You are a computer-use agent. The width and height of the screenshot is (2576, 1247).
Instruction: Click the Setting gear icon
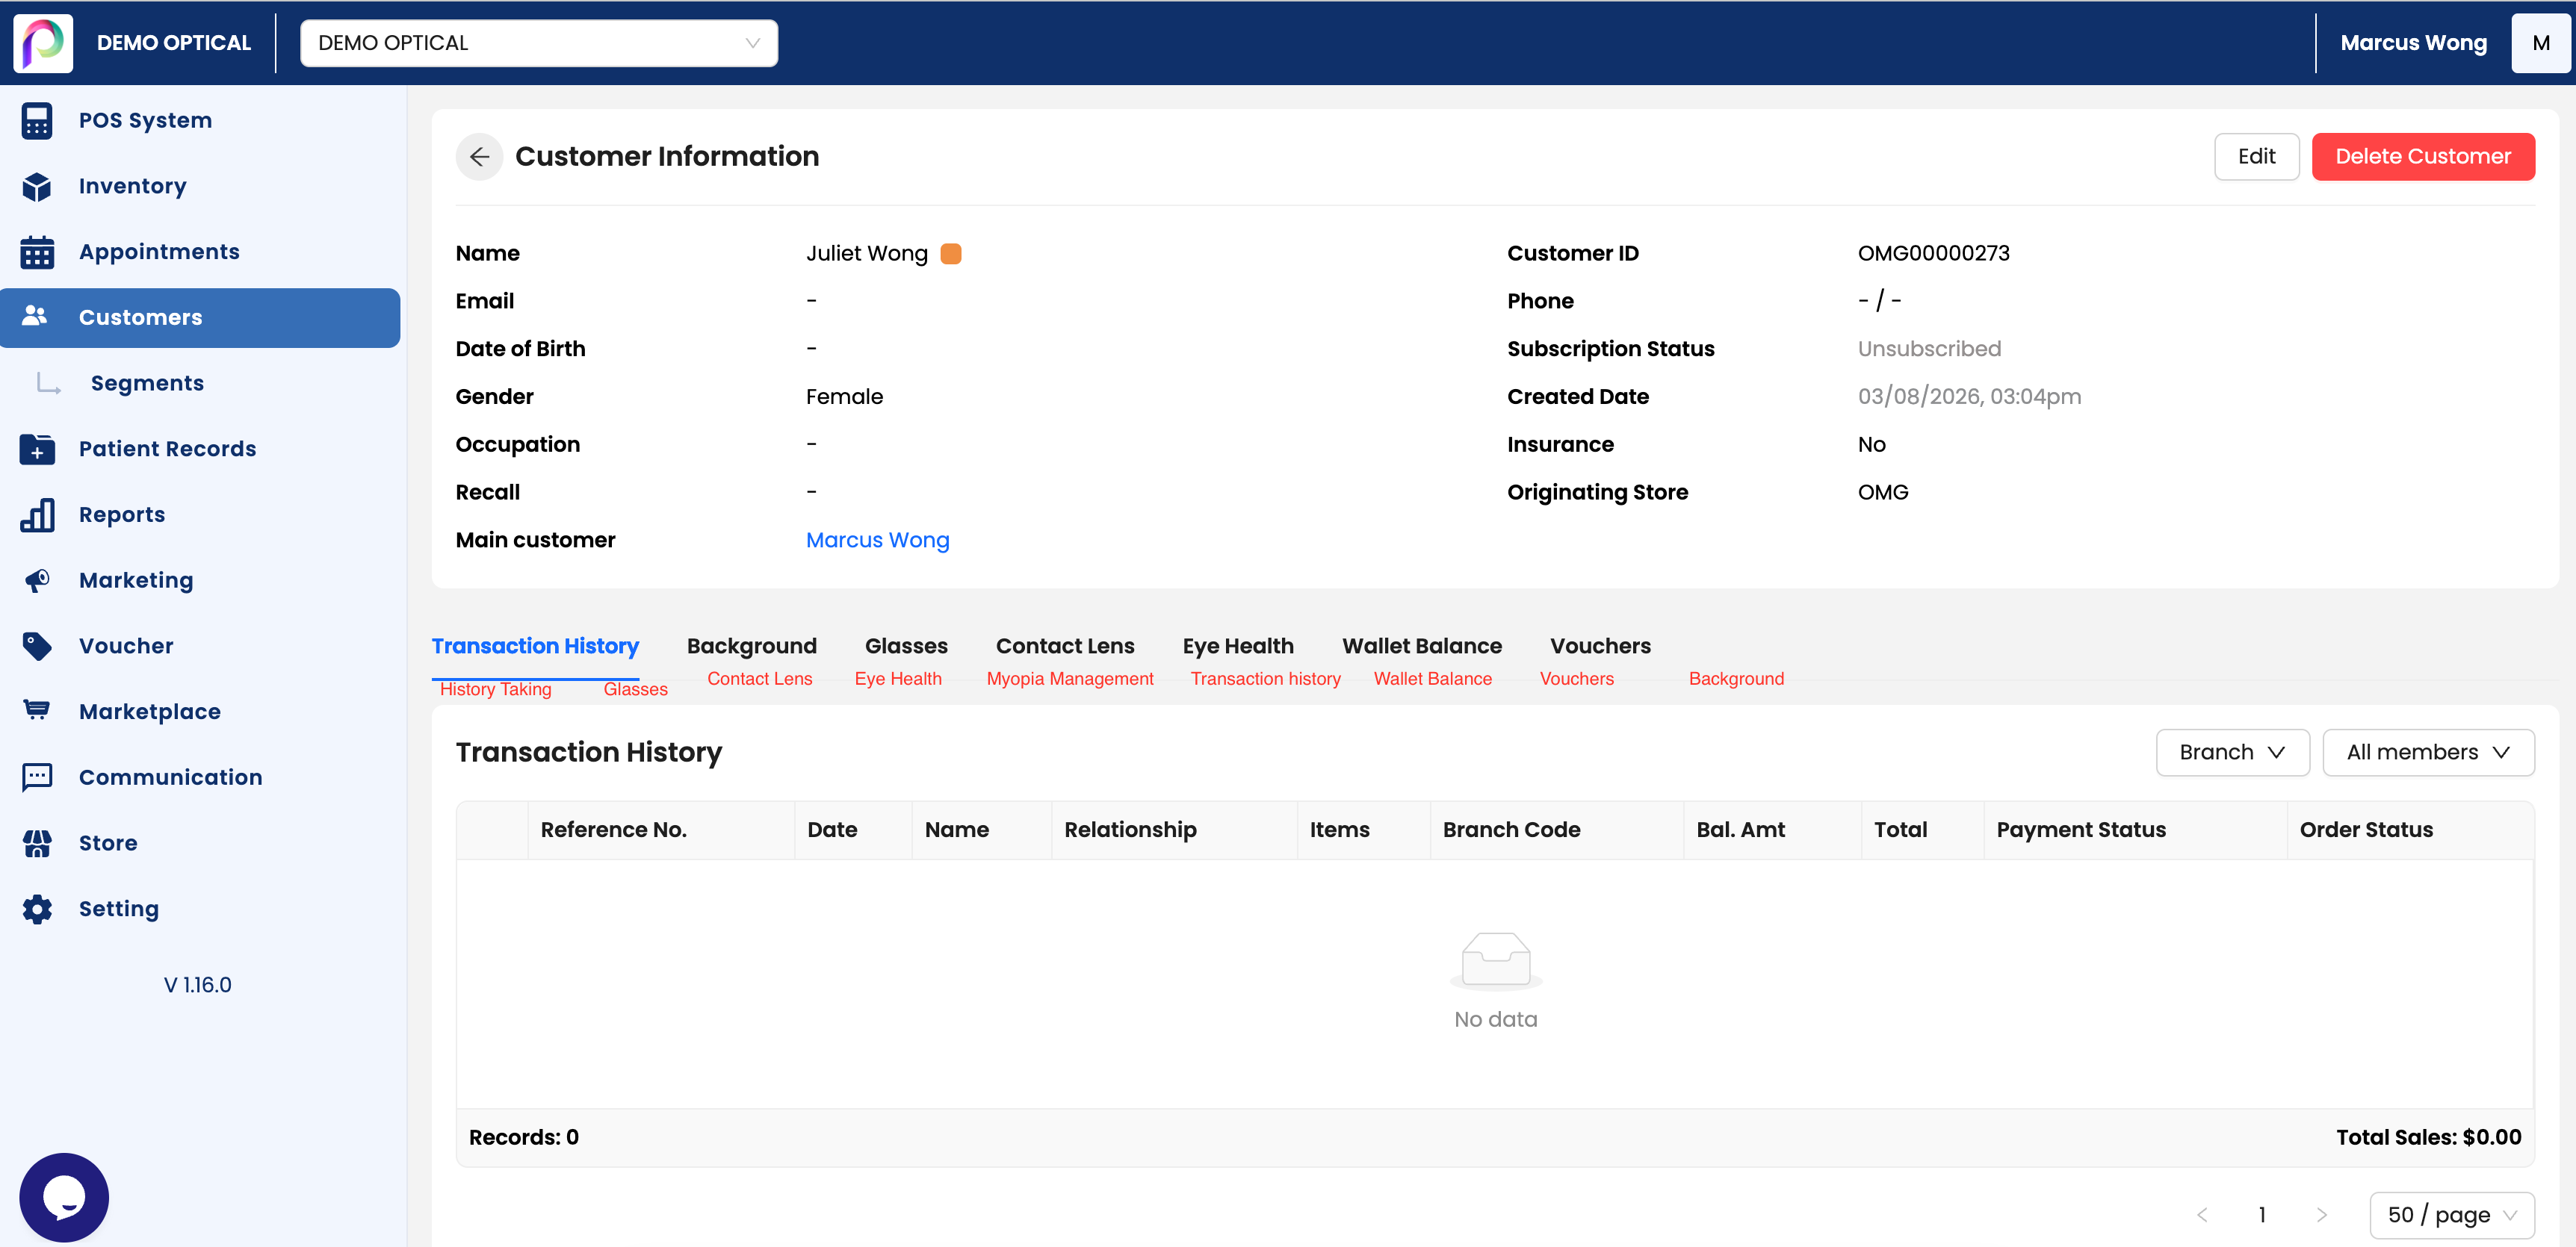pos(37,909)
